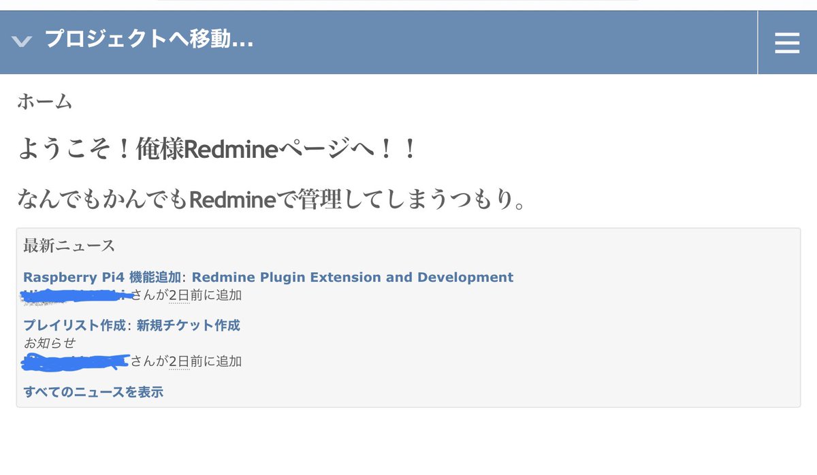The width and height of the screenshot is (817, 475).
Task: Click 2日 link under Raspberry Pi4 news
Action: pos(179,295)
